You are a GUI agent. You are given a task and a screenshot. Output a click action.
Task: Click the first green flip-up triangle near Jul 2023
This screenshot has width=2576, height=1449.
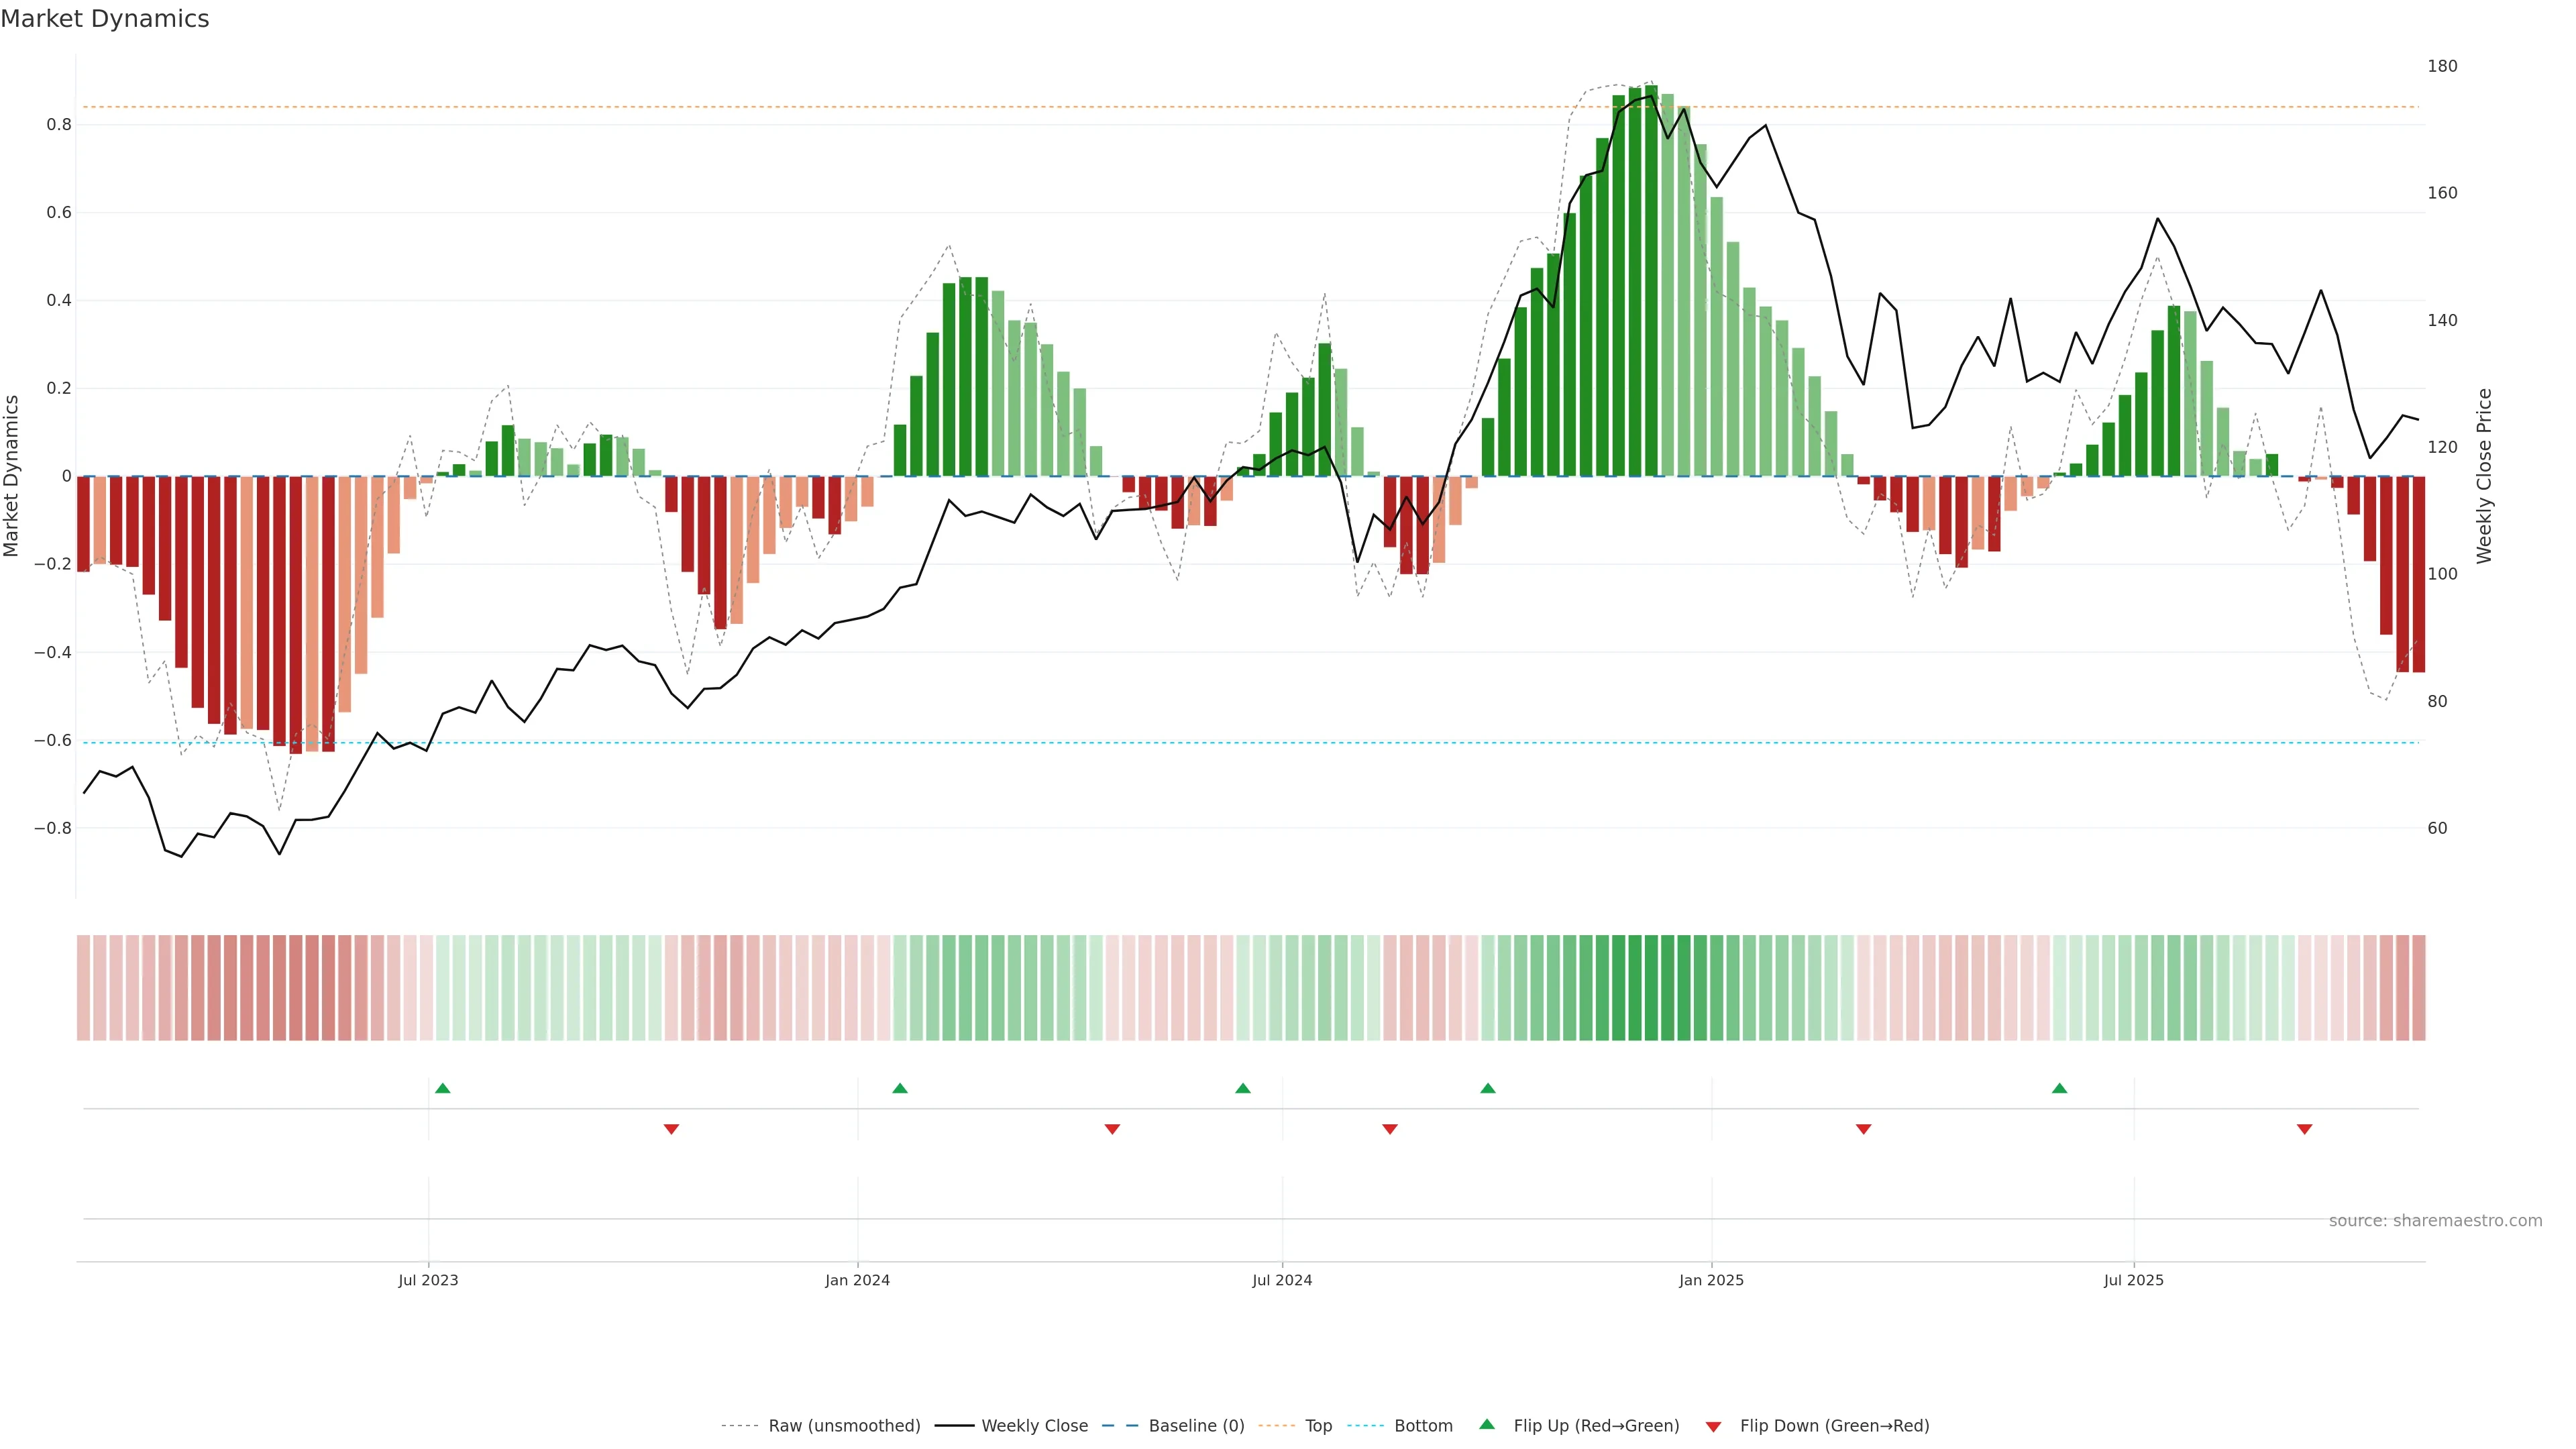pos(443,1088)
